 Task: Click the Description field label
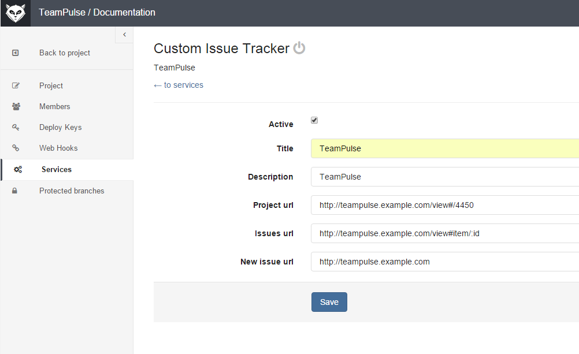click(x=270, y=177)
